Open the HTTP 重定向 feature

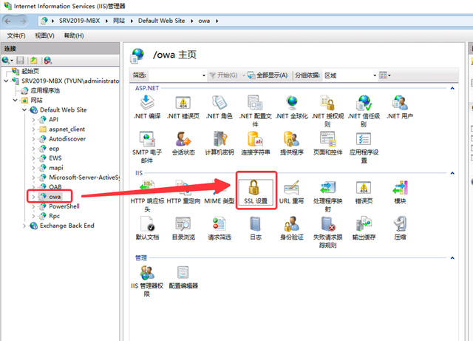183,192
